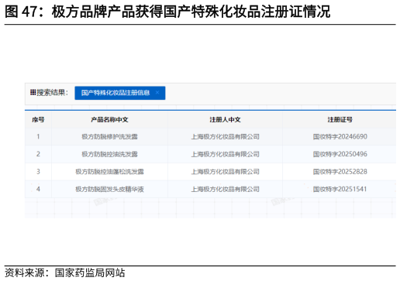The image size is (400, 281).
Task: Click the 搜索结果 label
Action: (52, 92)
